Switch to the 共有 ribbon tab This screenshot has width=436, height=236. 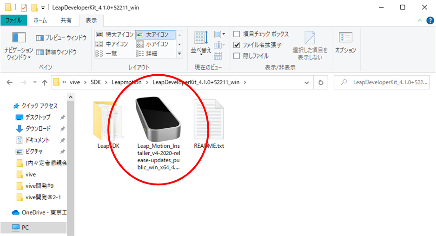[66, 20]
